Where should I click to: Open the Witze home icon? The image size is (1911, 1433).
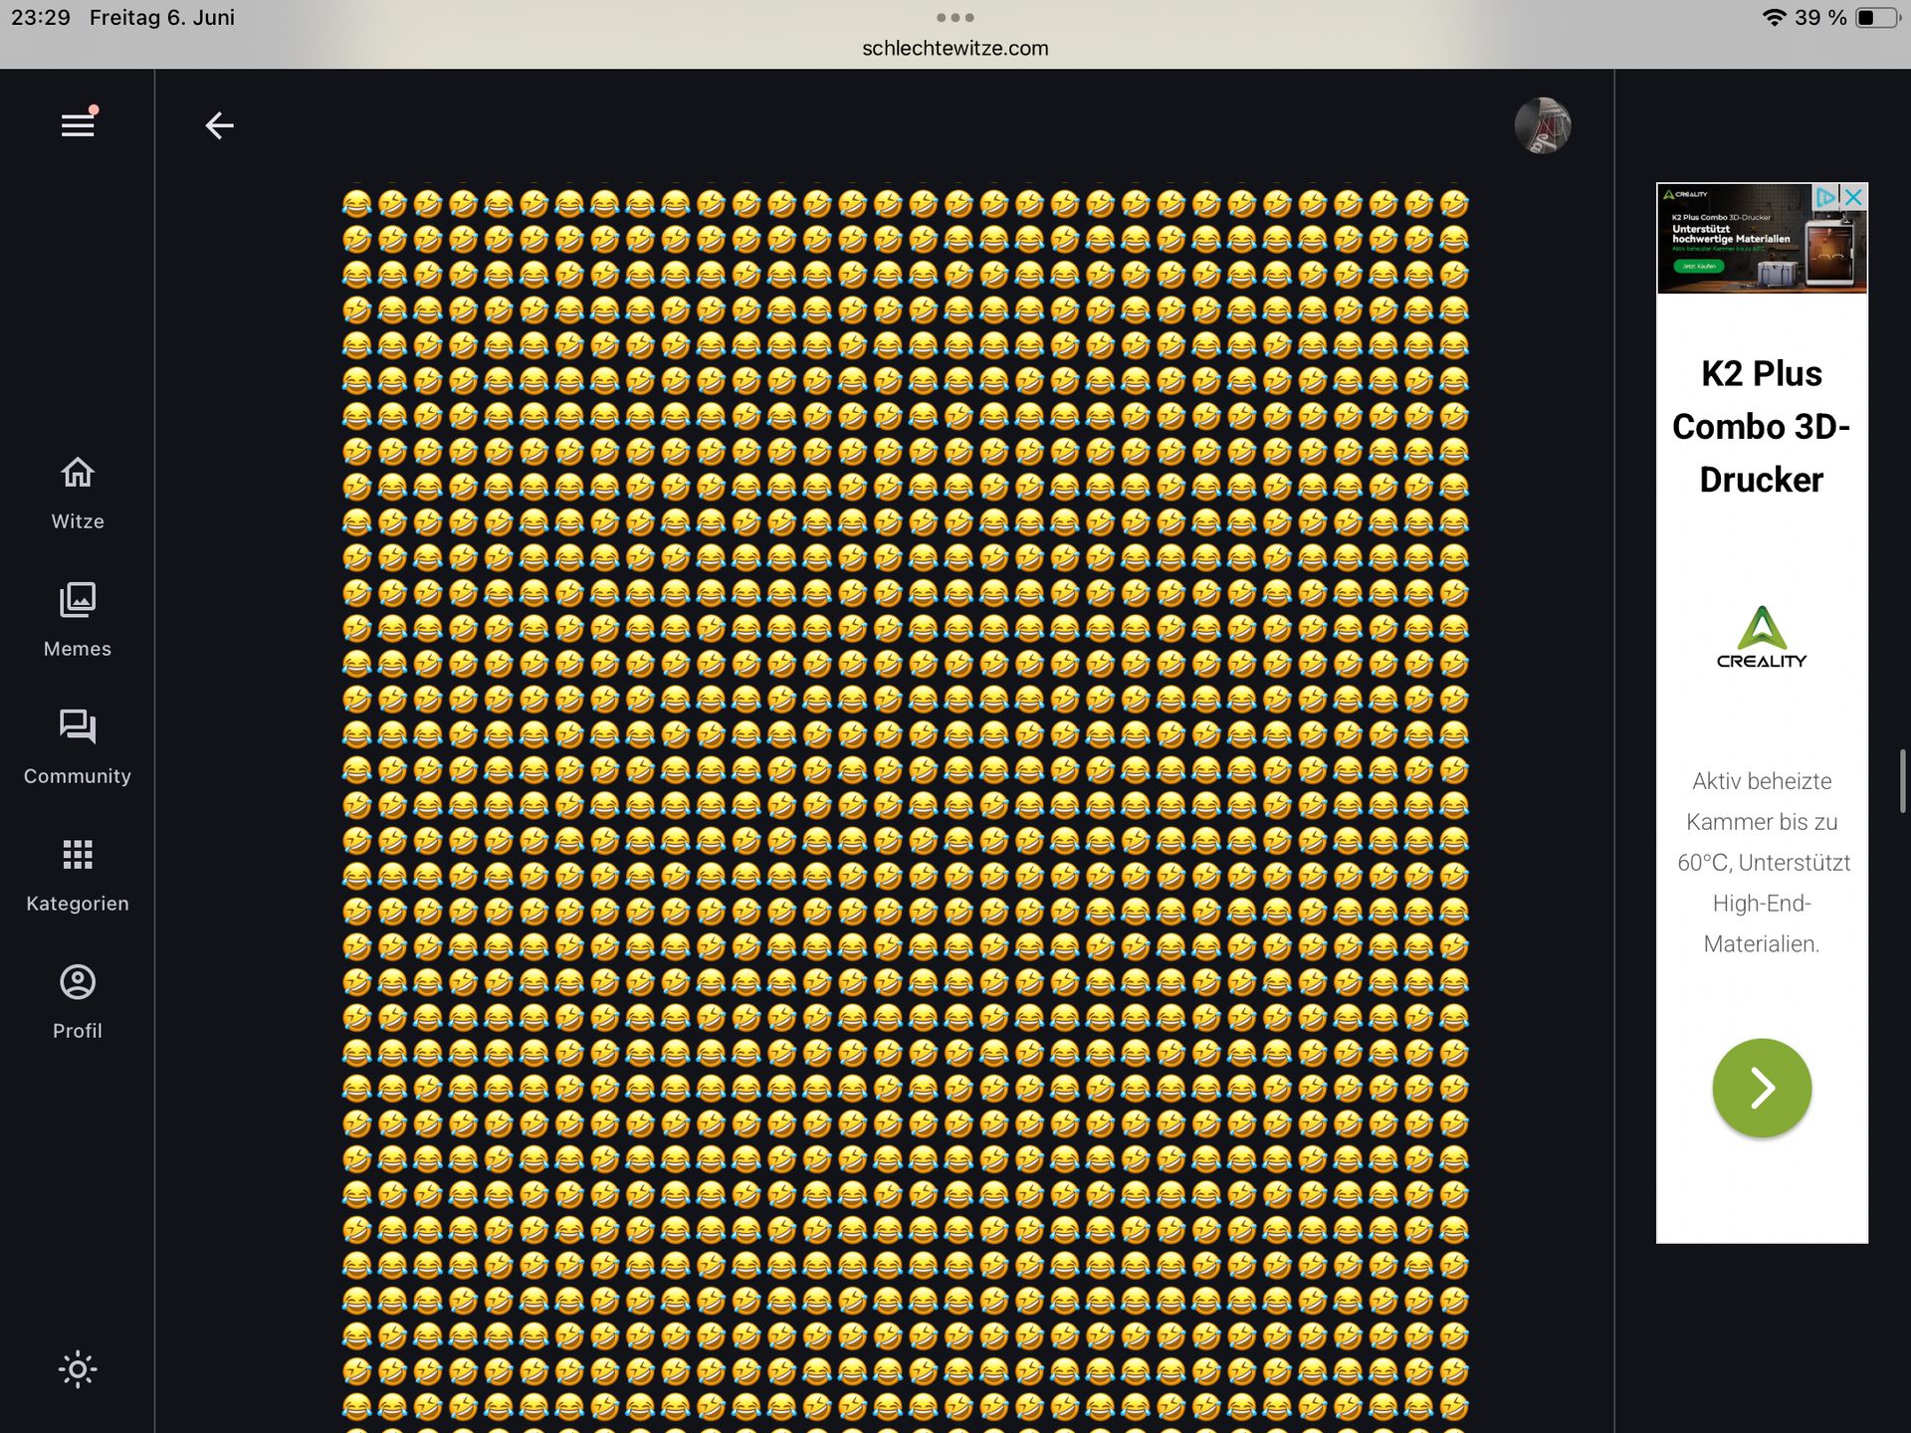point(78,474)
